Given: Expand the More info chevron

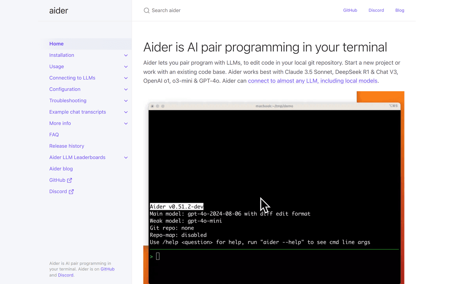Looking at the screenshot, I should [x=126, y=123].
